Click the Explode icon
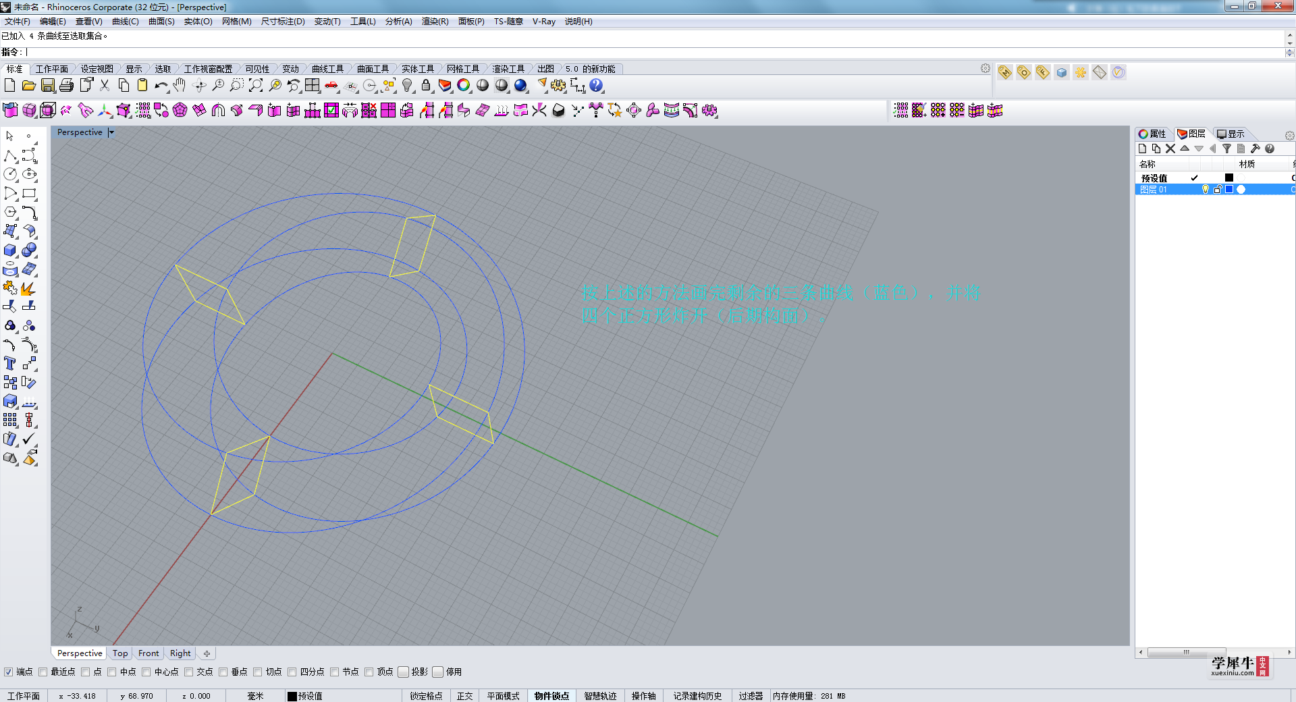 pos(29,288)
